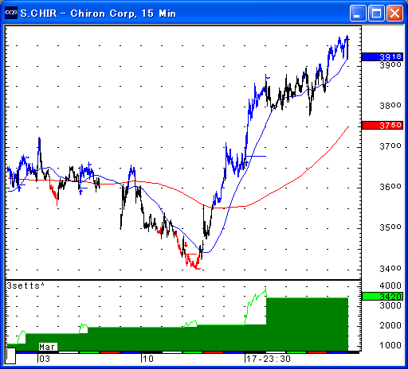Click the dark green filled study area

tap(307, 324)
